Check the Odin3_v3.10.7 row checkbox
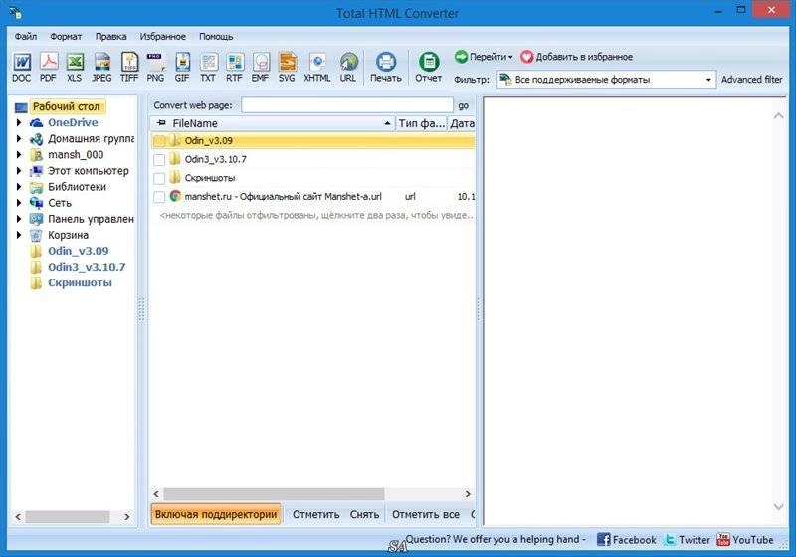The width and height of the screenshot is (796, 557). coord(159,160)
